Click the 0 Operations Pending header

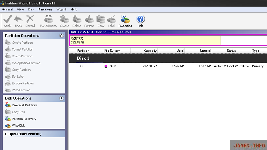[x=34, y=134]
